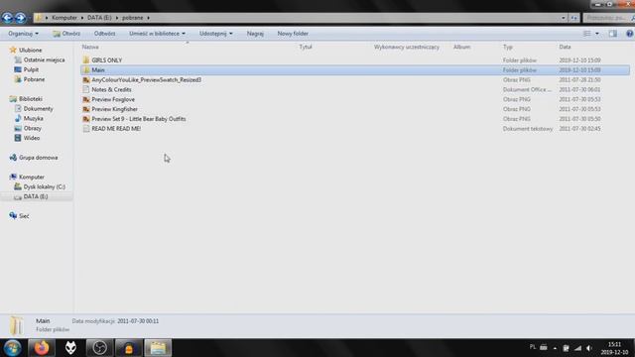This screenshot has width=635, height=357.
Task: Click the Preview Foxglove image icon
Action: [86, 99]
